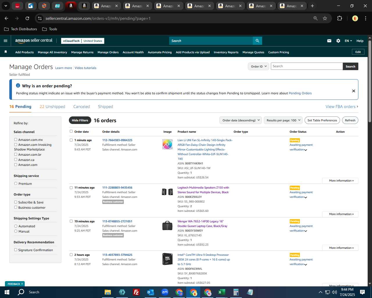The width and height of the screenshot is (372, 298).
Task: Open Zoom from the taskbar
Action: click(x=165, y=292)
